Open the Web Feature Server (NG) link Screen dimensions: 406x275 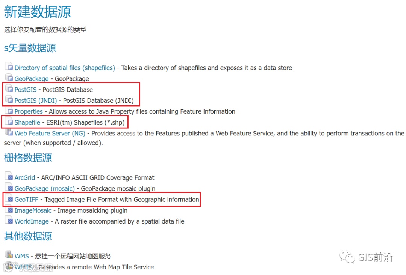click(50, 133)
